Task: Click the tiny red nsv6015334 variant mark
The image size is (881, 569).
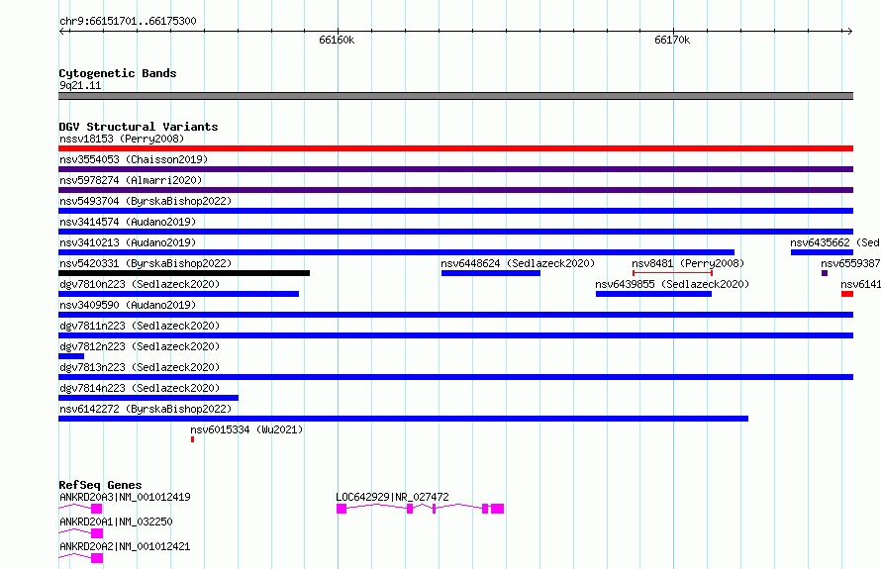Action: [x=193, y=439]
